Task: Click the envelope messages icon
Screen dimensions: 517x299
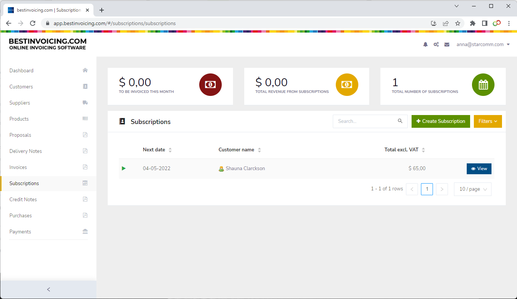Action: [x=447, y=45]
